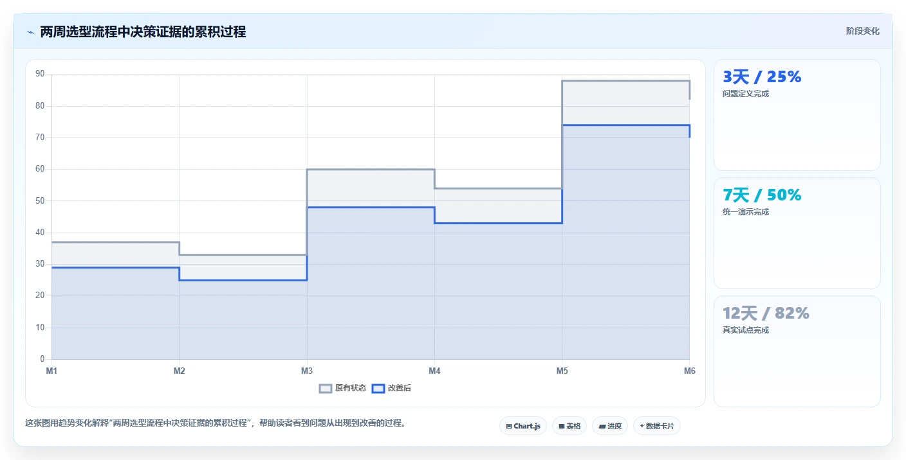Click the M3 axis label

(x=307, y=371)
